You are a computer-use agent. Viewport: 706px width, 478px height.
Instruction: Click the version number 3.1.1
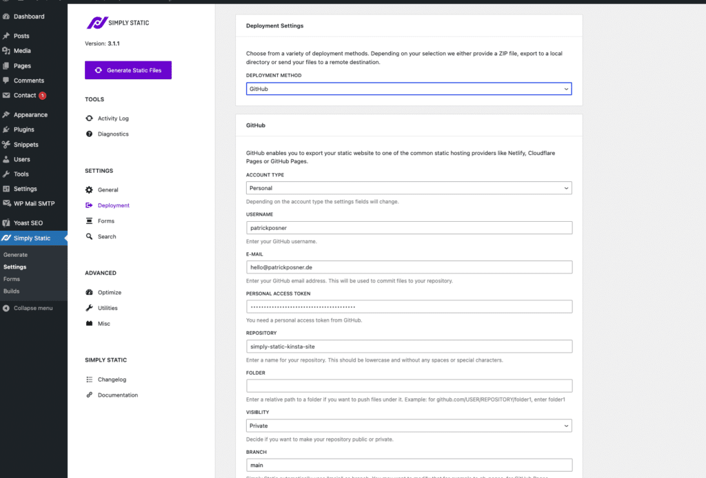point(114,43)
